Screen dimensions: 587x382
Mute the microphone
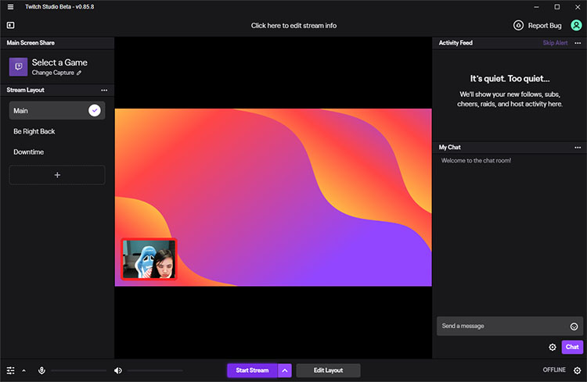(x=42, y=370)
